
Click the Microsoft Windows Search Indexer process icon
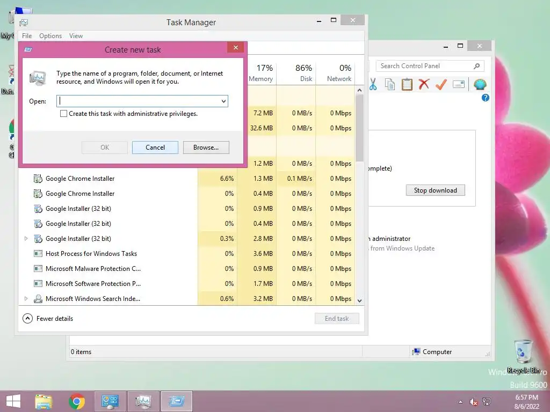[x=38, y=299]
